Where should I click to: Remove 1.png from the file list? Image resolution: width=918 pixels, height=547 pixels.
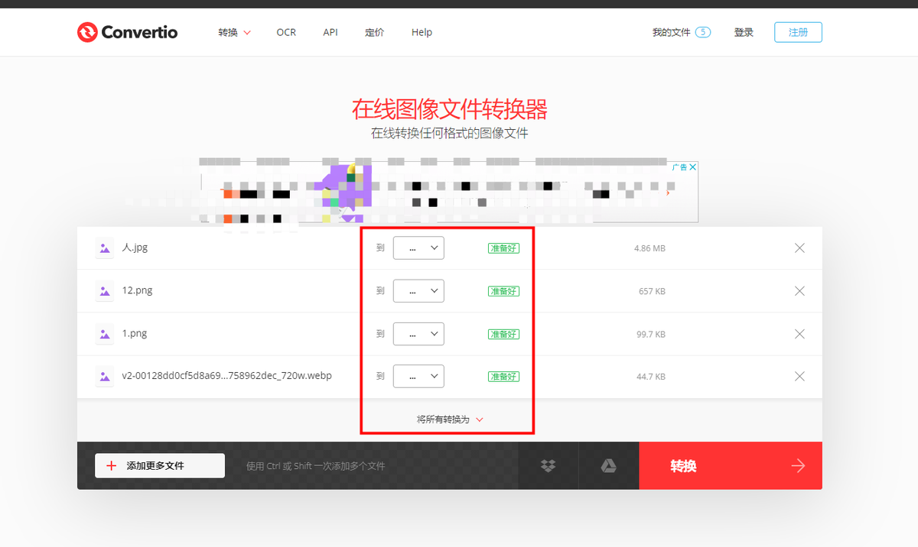pos(799,334)
